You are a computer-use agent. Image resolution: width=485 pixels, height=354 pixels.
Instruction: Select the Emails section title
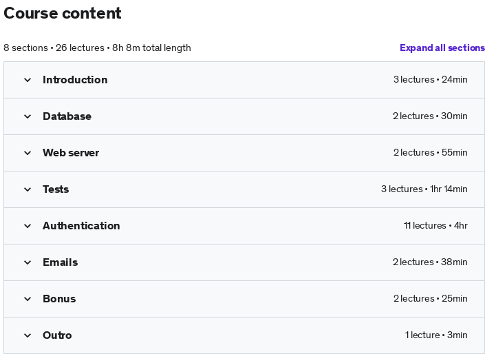pos(61,262)
